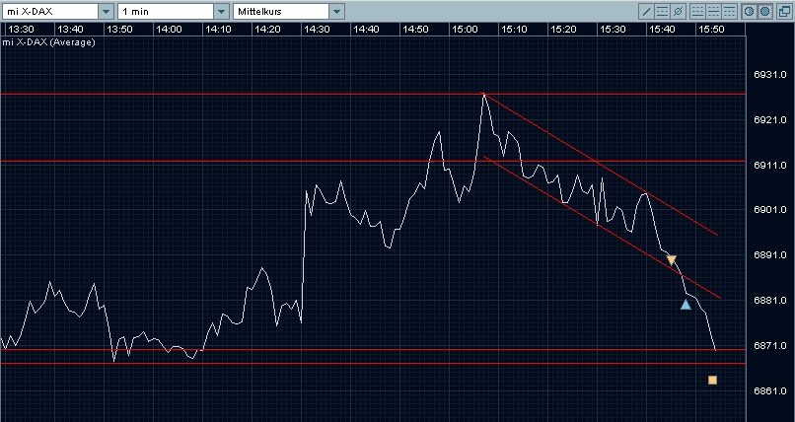Toggle the half-filled octagon display mode
This screenshot has height=422, width=795.
pos(749,11)
